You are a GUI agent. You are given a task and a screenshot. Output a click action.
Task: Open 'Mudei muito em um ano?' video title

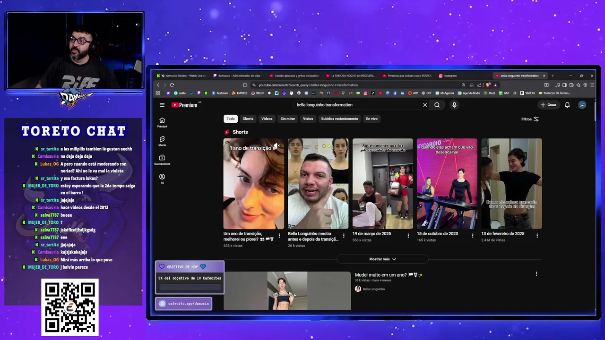(389, 275)
